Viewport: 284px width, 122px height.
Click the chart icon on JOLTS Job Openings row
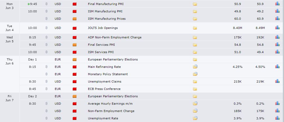[x=277, y=28]
